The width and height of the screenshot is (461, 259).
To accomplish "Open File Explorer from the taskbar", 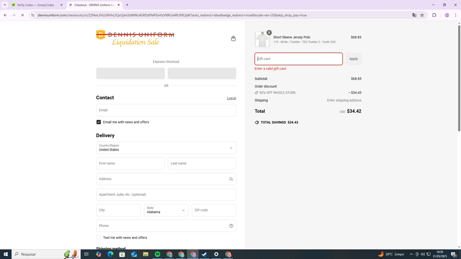I will (146, 254).
